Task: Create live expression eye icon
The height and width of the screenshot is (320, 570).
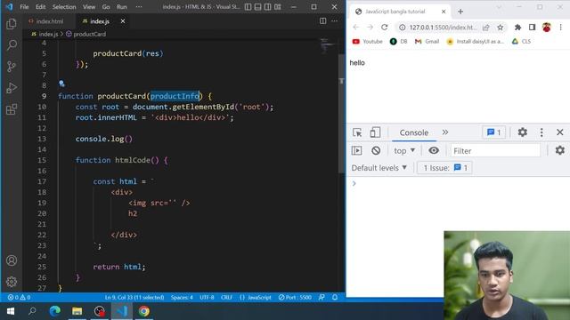Action: pyautogui.click(x=434, y=150)
